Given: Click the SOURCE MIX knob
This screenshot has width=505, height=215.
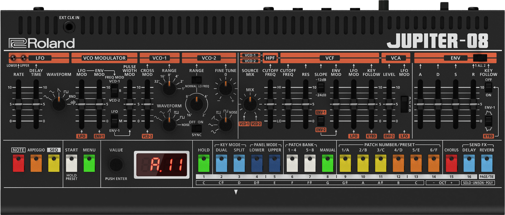Looking at the screenshot, I should coord(250,104).
